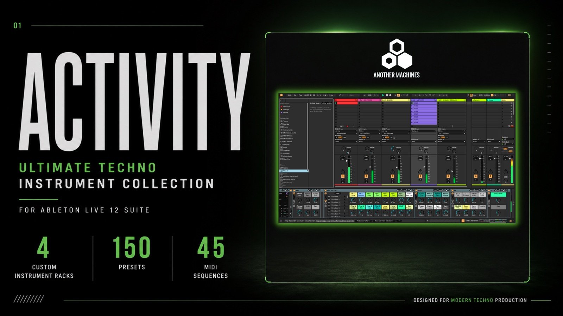
Task: Toggle the computer MIDI keyboard icon
Action: point(471,95)
